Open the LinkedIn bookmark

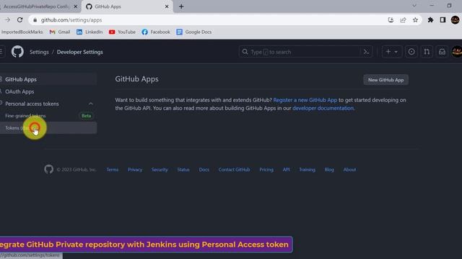[x=90, y=32]
